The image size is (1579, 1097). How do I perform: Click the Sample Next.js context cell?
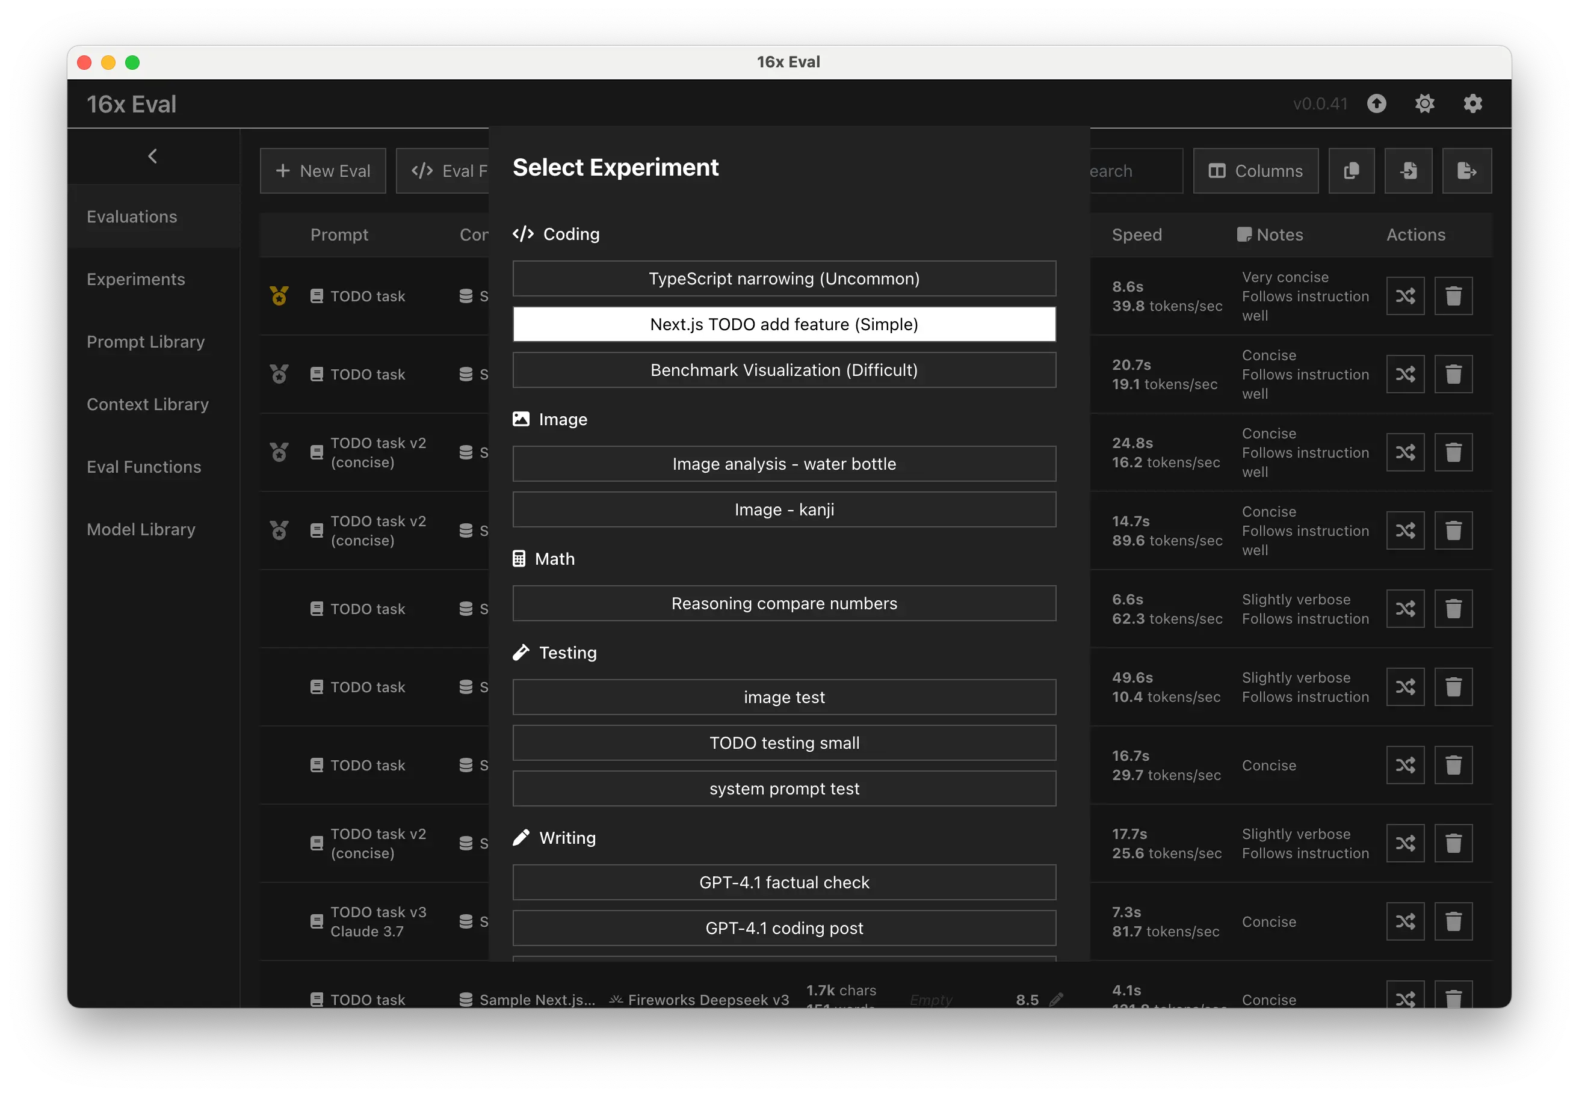pyautogui.click(x=528, y=1000)
